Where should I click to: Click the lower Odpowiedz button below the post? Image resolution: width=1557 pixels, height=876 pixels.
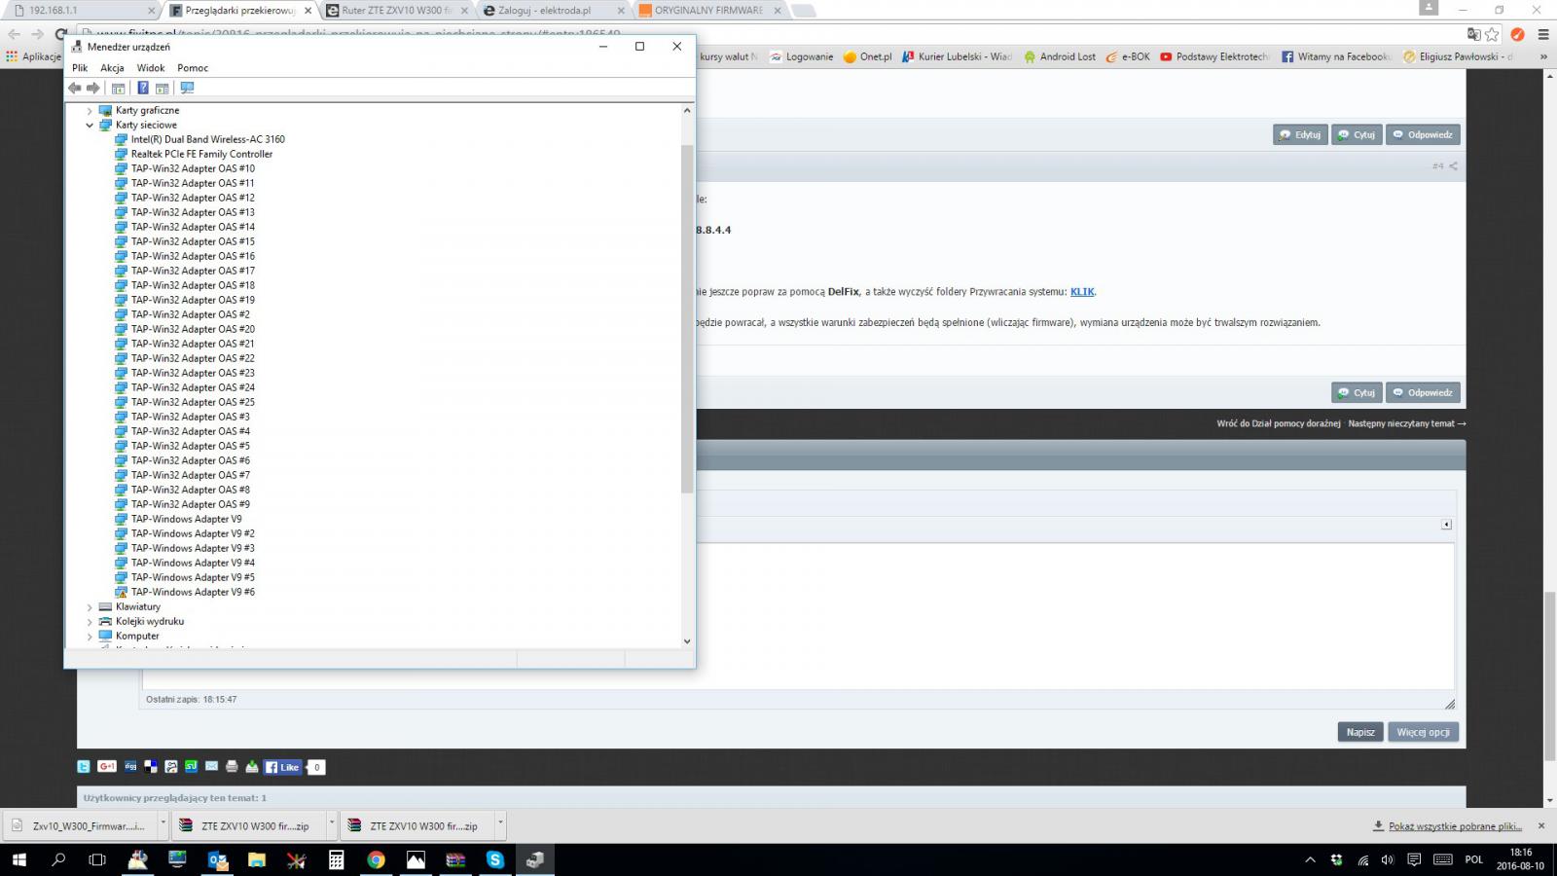pos(1423,393)
